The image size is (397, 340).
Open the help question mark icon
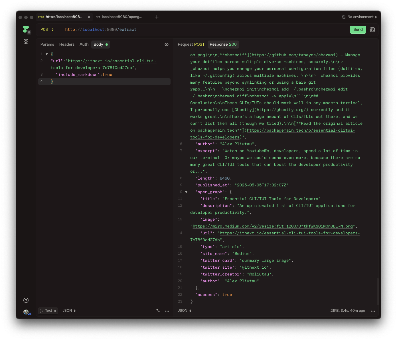coord(26,300)
